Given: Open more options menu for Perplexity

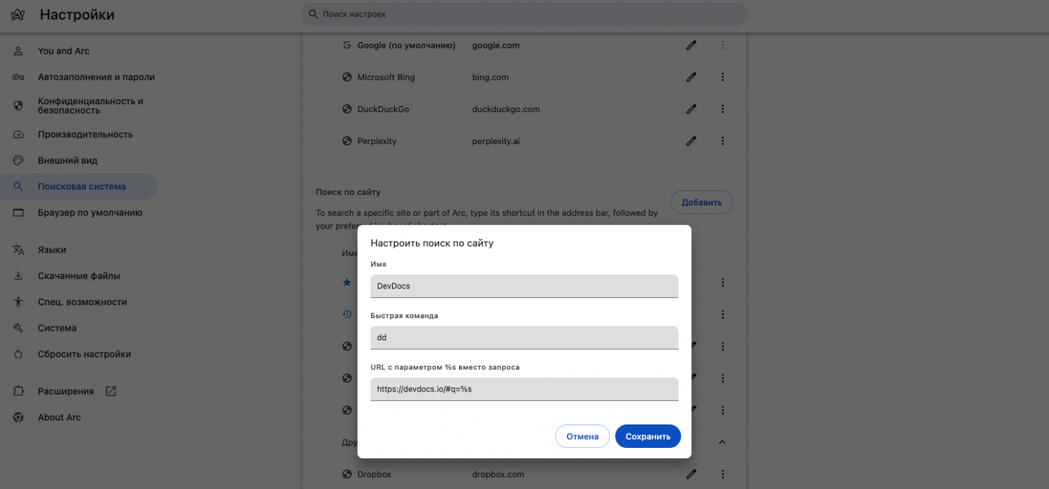Looking at the screenshot, I should (723, 141).
